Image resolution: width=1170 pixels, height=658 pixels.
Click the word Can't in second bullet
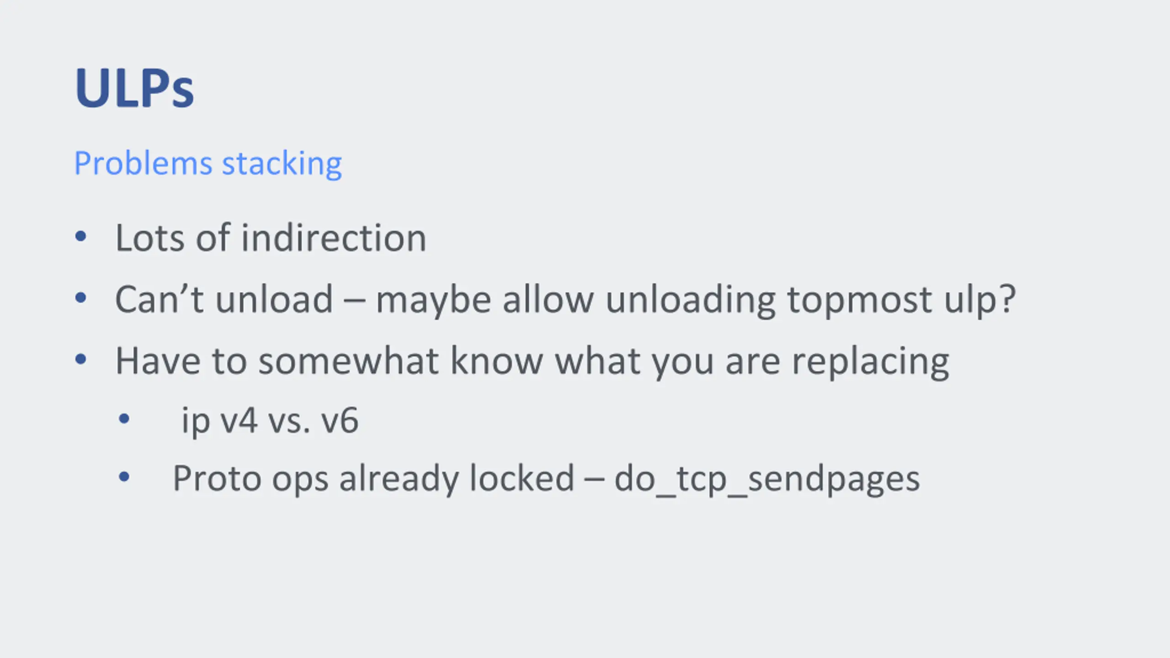(160, 299)
